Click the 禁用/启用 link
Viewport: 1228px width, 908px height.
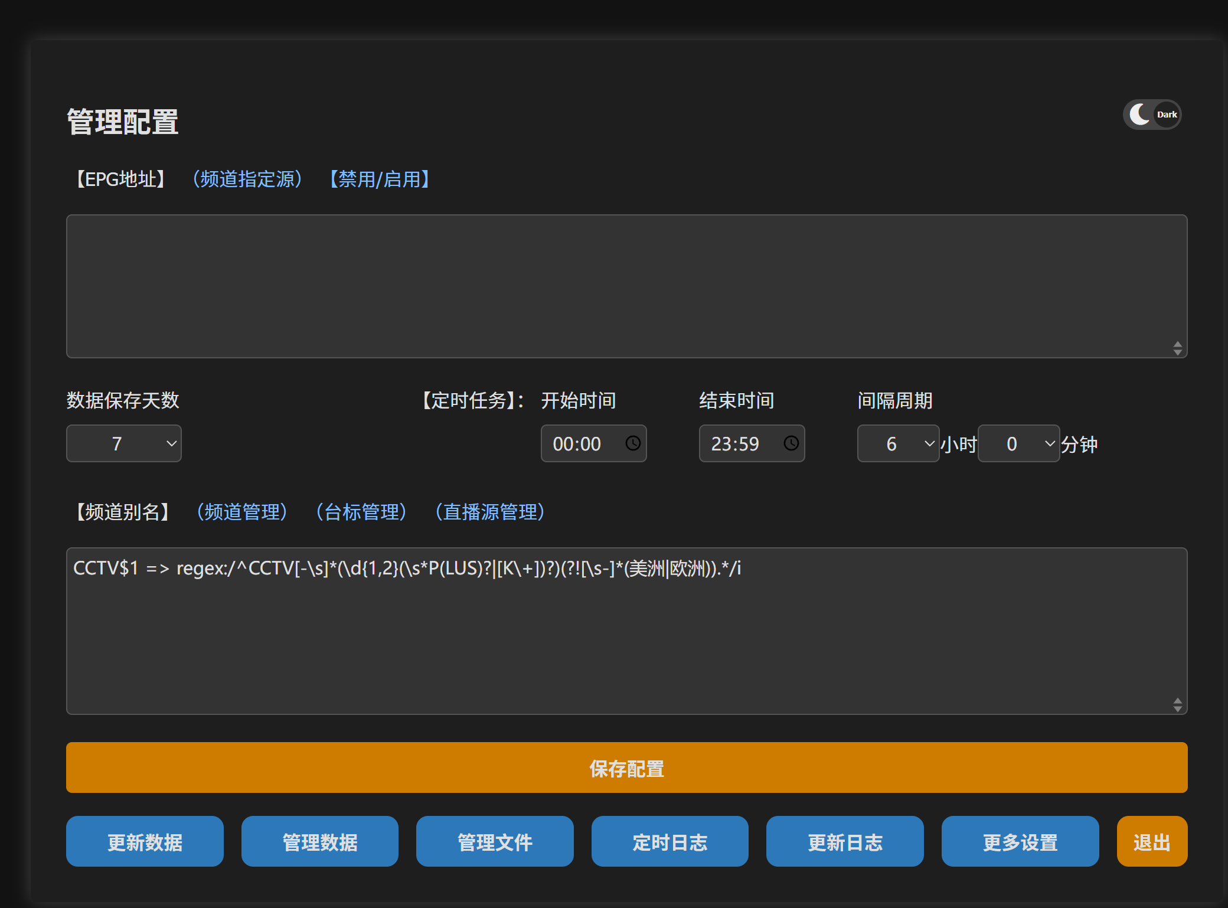pyautogui.click(x=380, y=179)
